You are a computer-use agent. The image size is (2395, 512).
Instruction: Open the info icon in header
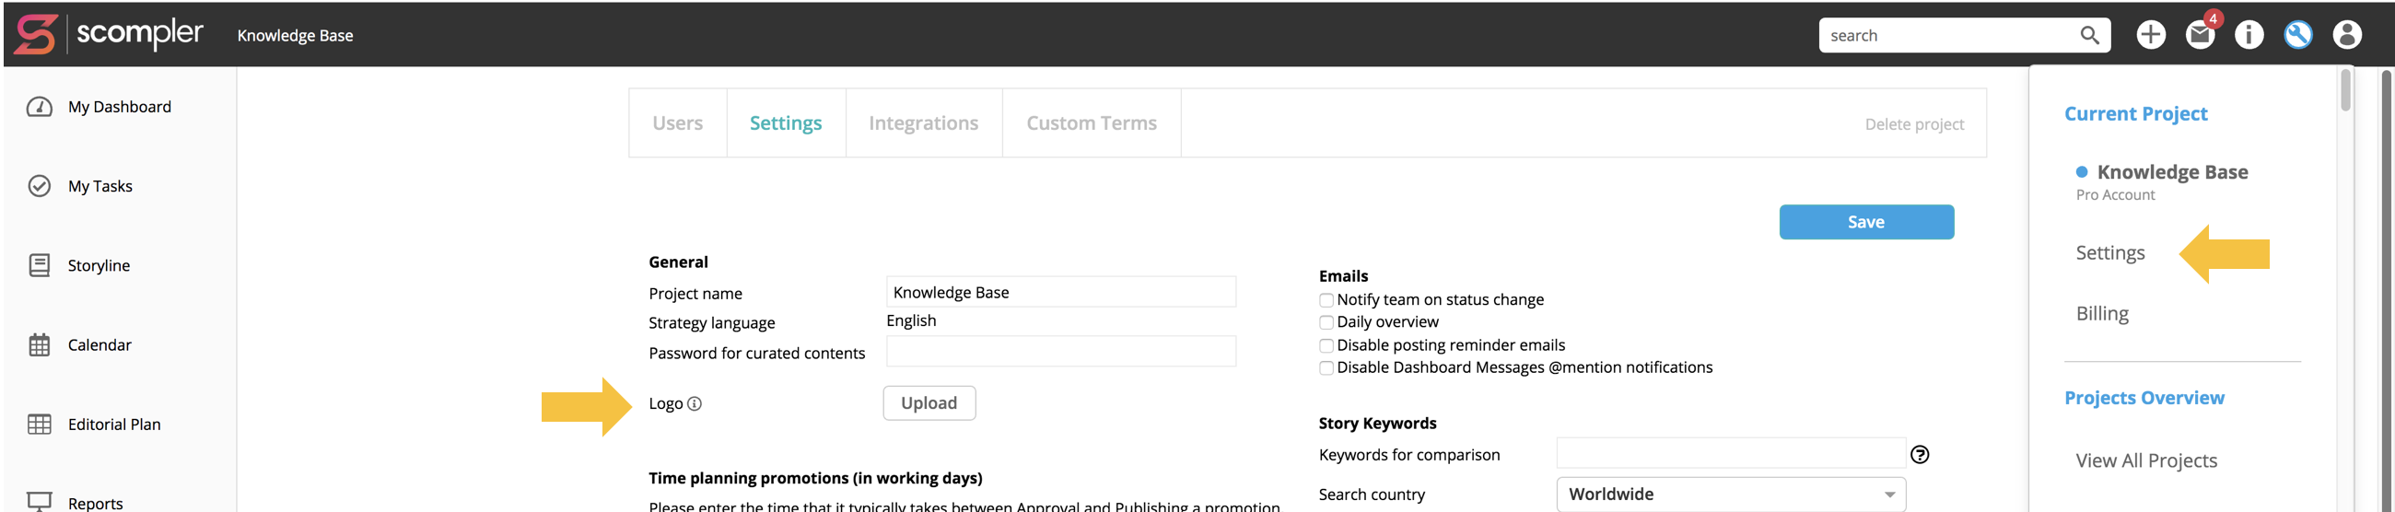click(2249, 35)
